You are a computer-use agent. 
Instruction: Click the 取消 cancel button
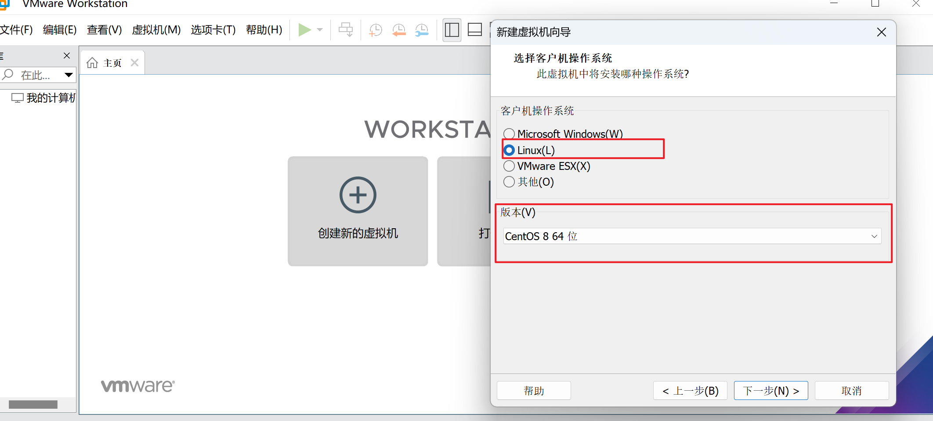(x=852, y=391)
